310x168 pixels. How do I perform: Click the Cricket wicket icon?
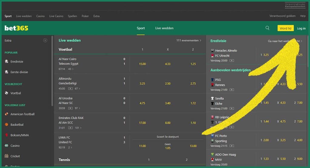tap(7, 156)
